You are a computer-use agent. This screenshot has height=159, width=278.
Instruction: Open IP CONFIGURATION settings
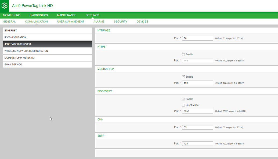click(47, 37)
